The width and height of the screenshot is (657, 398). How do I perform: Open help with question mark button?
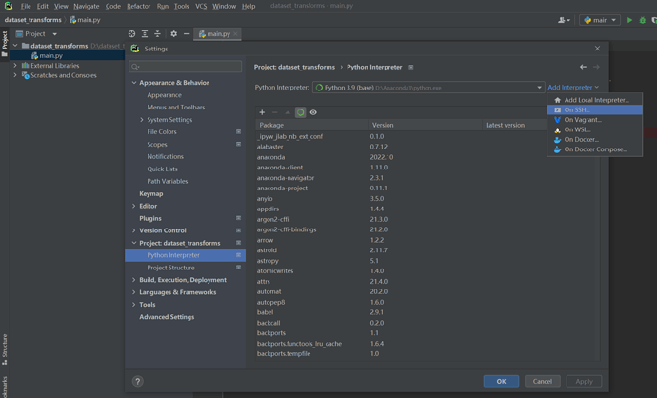pos(137,381)
